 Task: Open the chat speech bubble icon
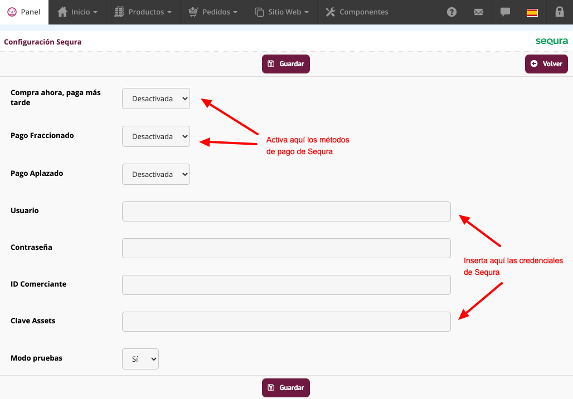(505, 12)
